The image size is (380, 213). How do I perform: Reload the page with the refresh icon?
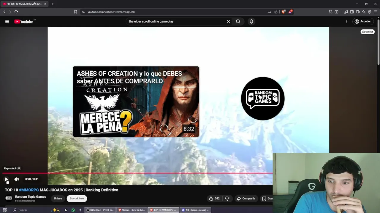click(x=16, y=12)
